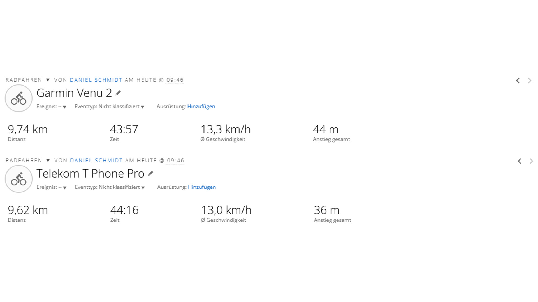Open Eventtyp dropdown for Garmin Venu 2

(x=143, y=107)
